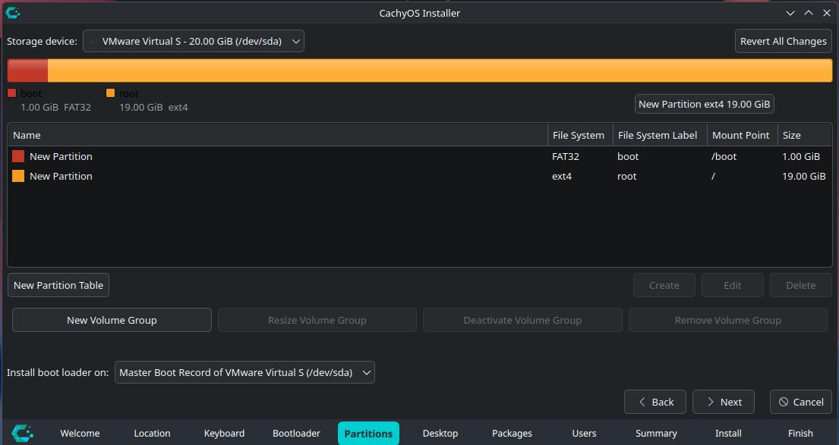
Task: Click the New Partition ext4 19.00 GiB tooltip
Action: 704,104
